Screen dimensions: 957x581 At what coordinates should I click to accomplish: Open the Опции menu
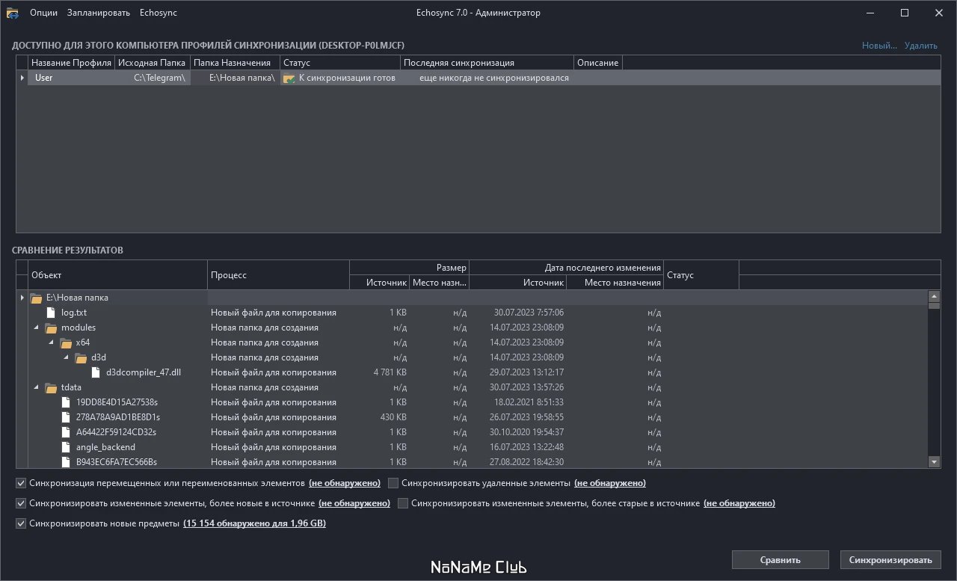pyautogui.click(x=43, y=13)
